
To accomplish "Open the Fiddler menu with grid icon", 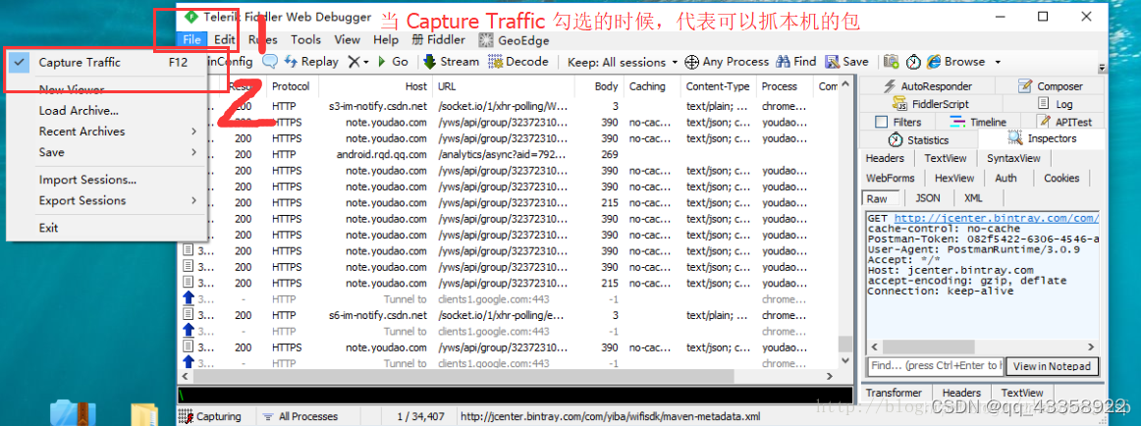I will tap(438, 40).
